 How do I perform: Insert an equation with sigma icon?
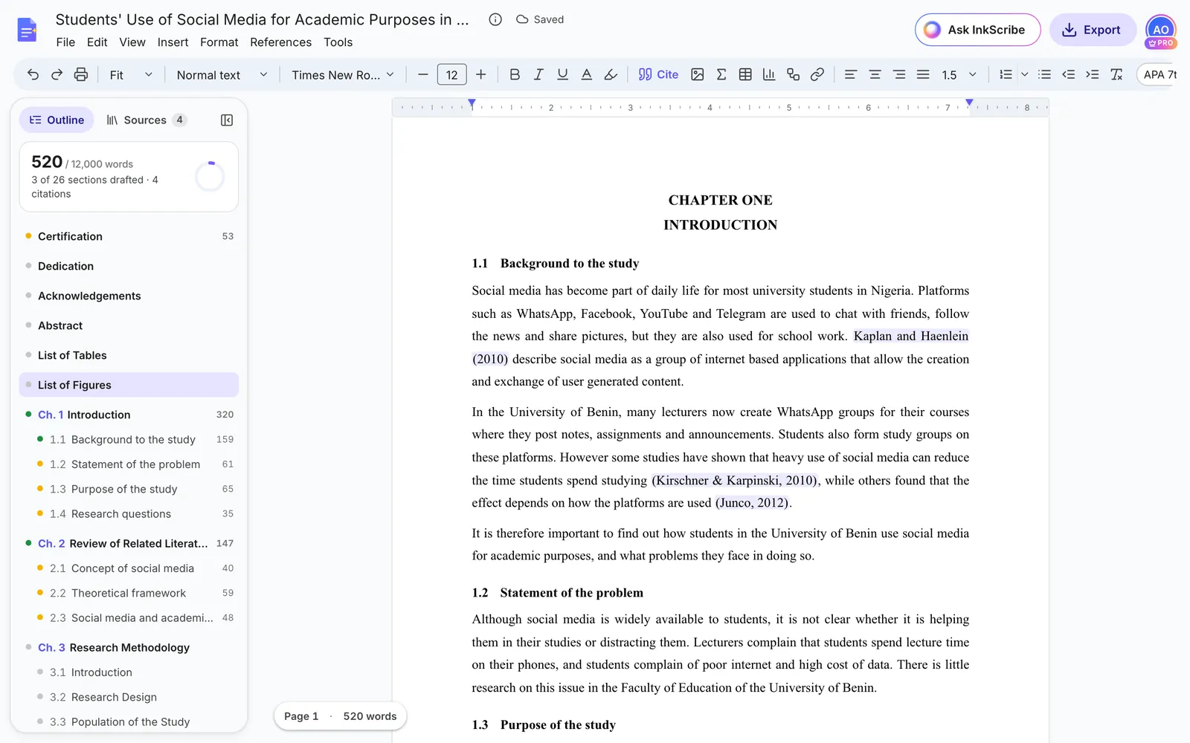coord(721,74)
